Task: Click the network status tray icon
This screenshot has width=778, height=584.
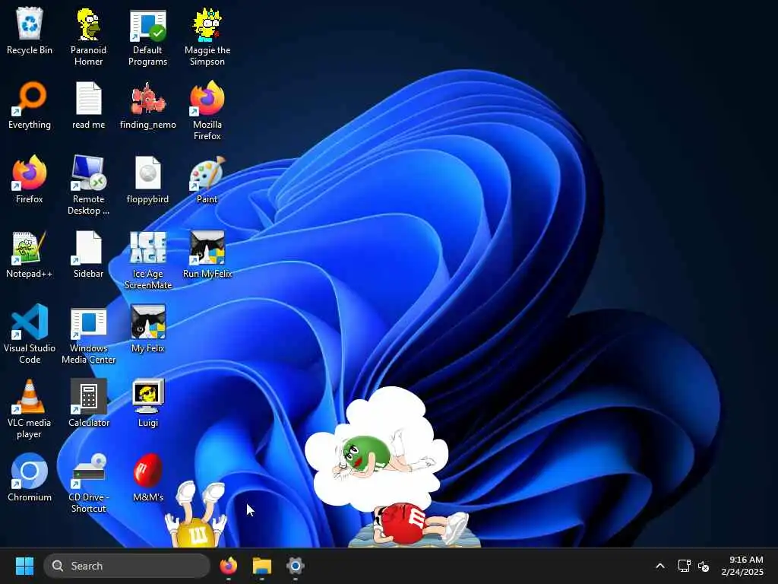Action: pos(685,566)
